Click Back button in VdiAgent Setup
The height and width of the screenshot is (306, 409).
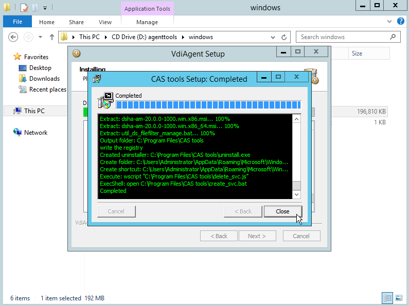point(219,236)
